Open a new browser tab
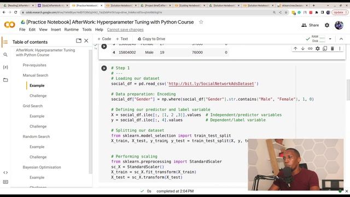The image size is (350, 197). coord(313,5)
